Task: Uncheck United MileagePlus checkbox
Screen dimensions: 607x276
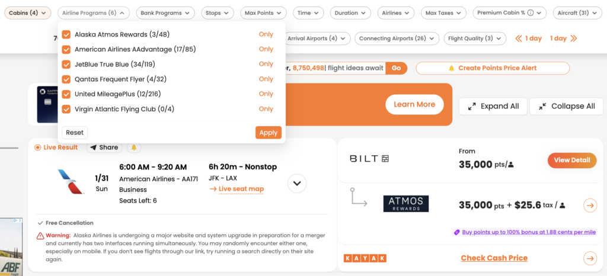Action: (x=66, y=94)
